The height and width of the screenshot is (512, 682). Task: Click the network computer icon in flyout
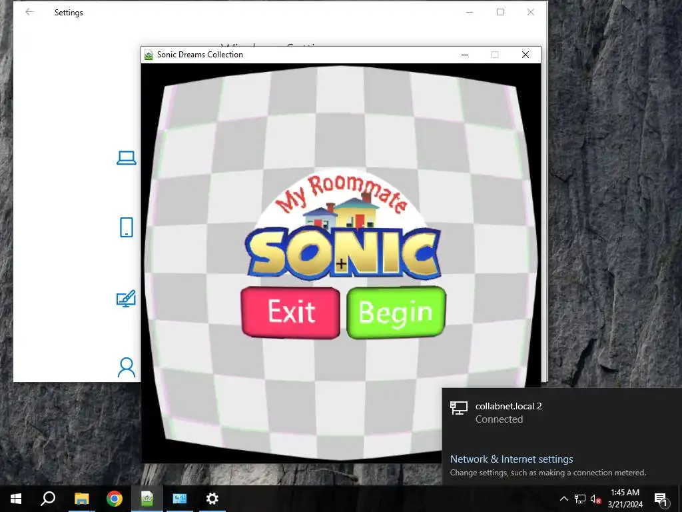click(458, 409)
